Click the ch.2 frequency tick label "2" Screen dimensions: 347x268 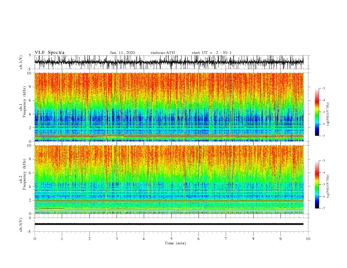pyautogui.click(x=31, y=200)
